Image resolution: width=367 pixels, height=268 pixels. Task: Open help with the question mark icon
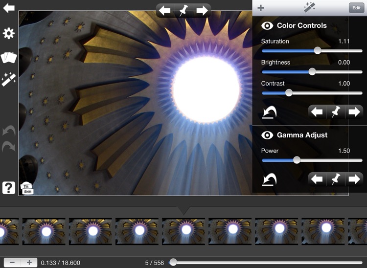coord(9,188)
